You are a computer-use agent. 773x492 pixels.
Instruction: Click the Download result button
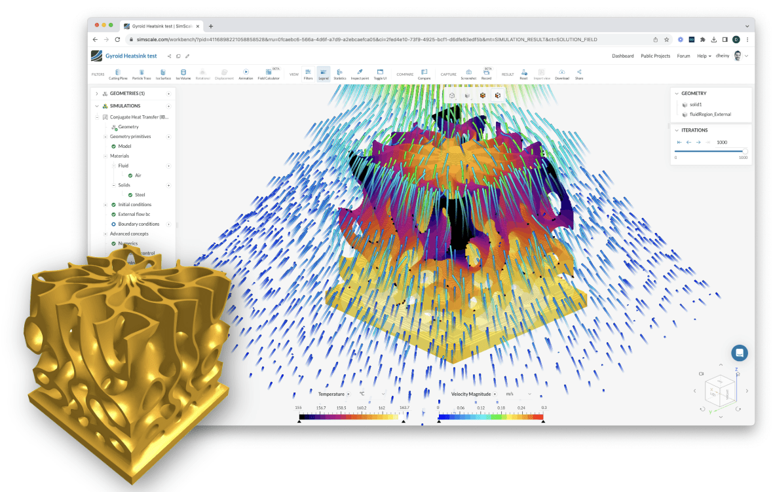pyautogui.click(x=561, y=74)
